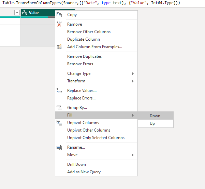Click the 123 data type icon on Value column
The image size is (205, 189).
click(24, 13)
